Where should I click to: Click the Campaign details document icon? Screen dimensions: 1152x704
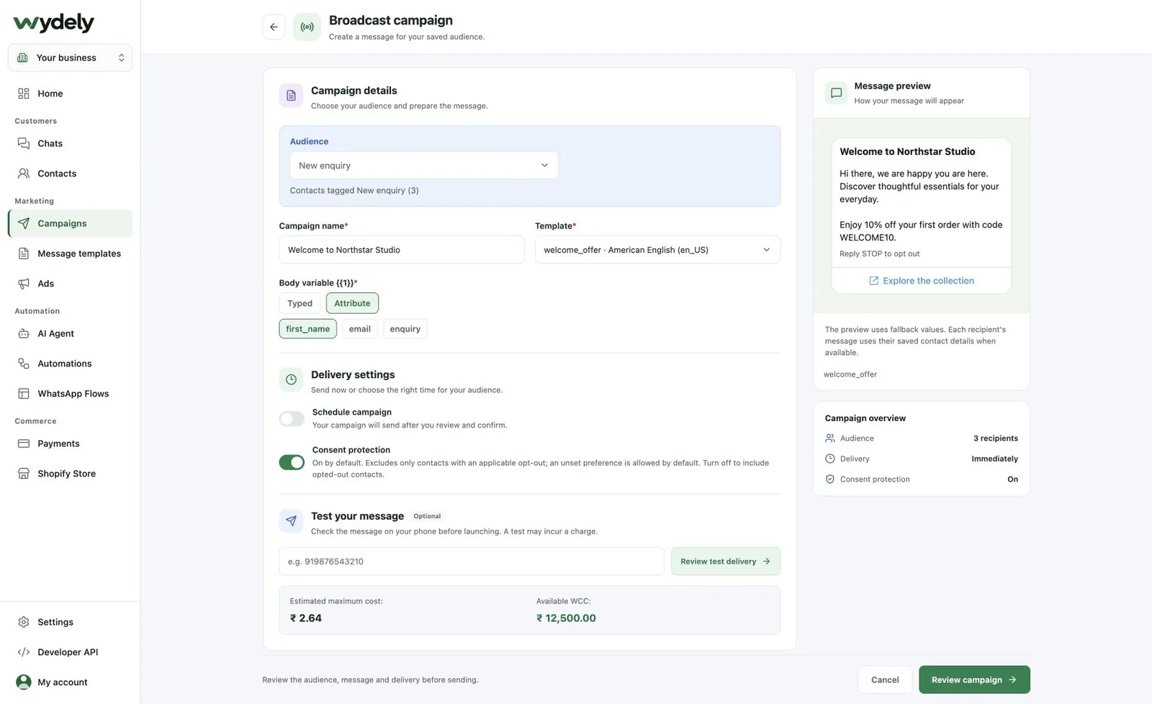tap(291, 95)
